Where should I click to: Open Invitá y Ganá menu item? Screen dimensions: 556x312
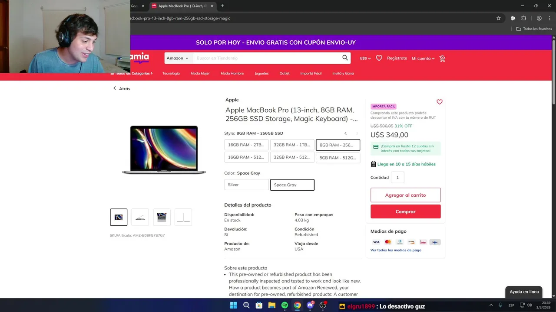[343, 73]
